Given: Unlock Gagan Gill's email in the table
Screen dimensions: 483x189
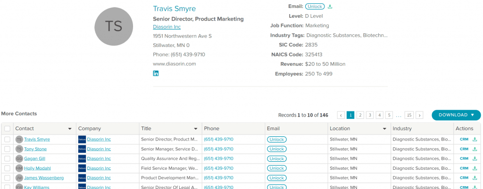Looking at the screenshot, I should pos(276,158).
